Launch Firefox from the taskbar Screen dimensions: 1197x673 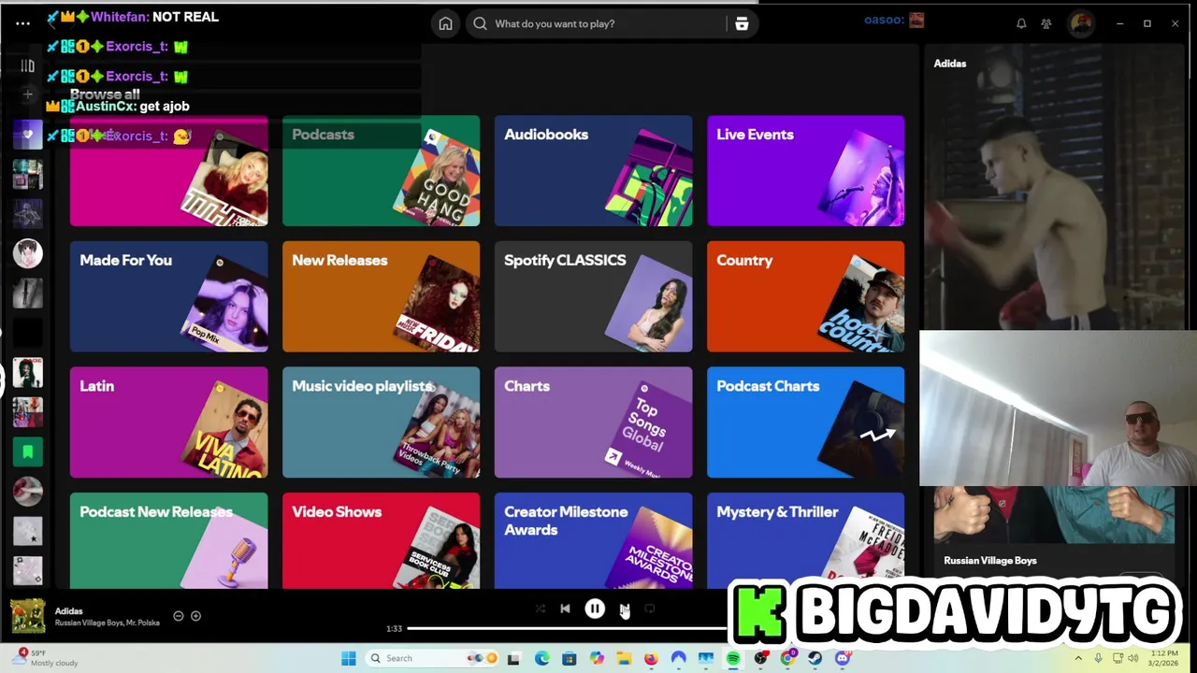pyautogui.click(x=651, y=658)
